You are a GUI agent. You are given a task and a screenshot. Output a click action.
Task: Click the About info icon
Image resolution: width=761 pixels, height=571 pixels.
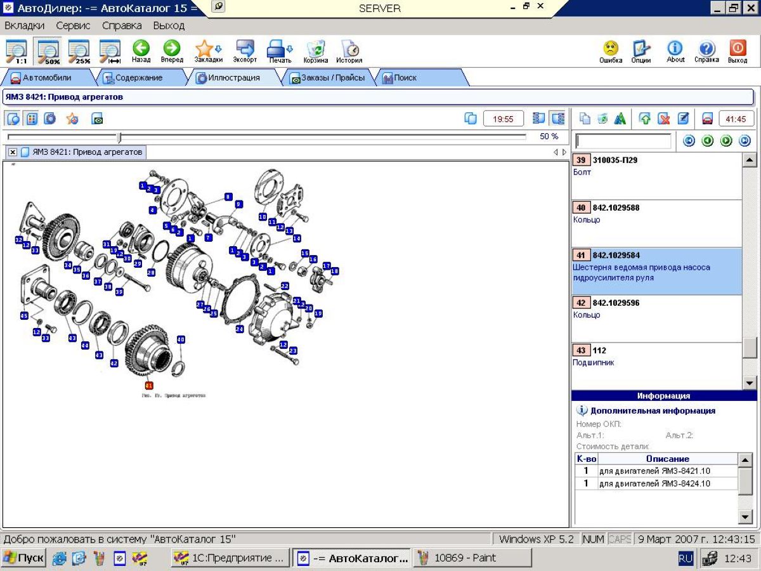(x=675, y=51)
